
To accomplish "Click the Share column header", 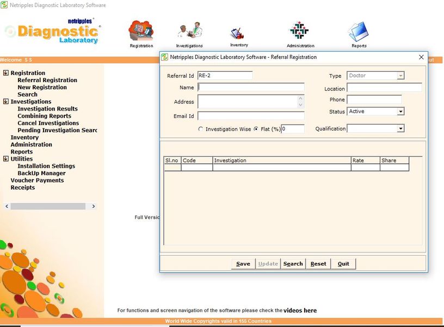I will 394,161.
